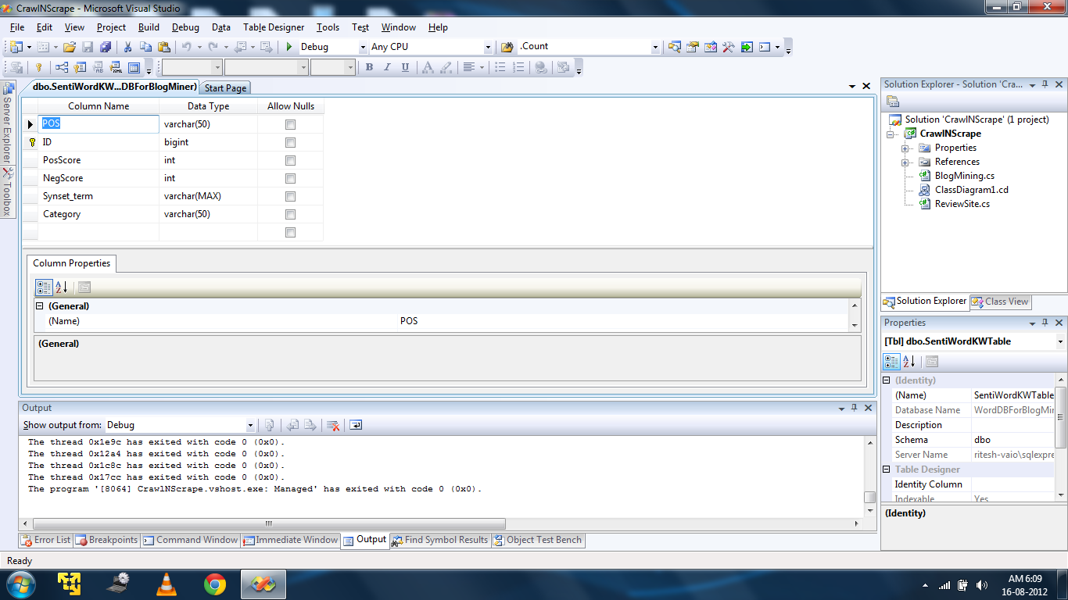
Task: Expand the References node in Solution Explorer
Action: click(905, 162)
